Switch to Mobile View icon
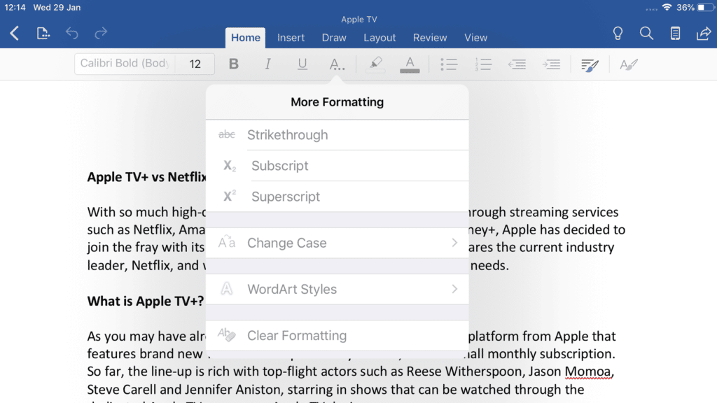This screenshot has width=717, height=403. 675,34
